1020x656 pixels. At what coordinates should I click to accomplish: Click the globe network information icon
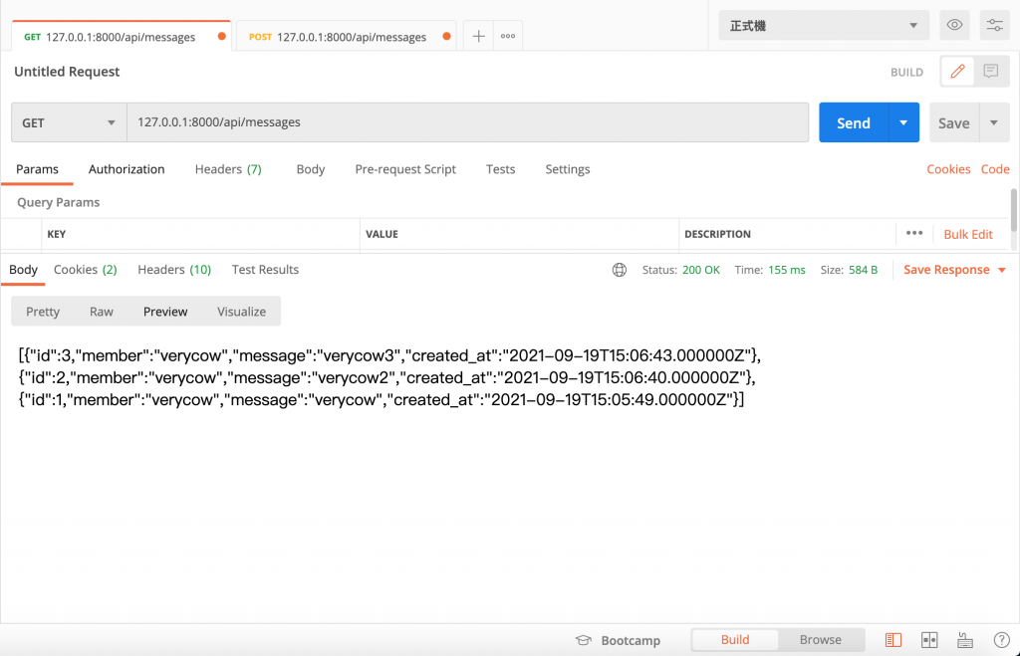pos(620,270)
